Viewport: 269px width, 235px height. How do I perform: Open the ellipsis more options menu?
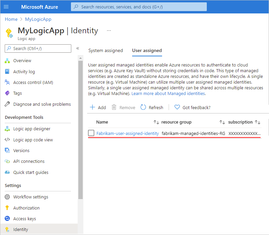click(x=109, y=31)
